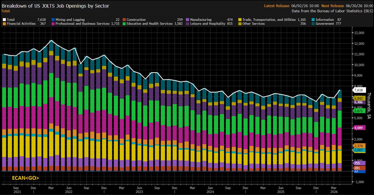Select Trade, Transportation, and Utilities label
The height and width of the screenshot is (195, 374).
coord(269,20)
